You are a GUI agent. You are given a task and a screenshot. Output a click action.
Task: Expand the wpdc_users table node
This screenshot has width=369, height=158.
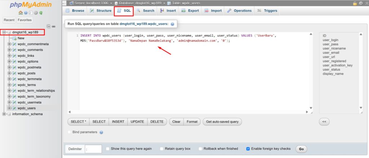point(9,108)
